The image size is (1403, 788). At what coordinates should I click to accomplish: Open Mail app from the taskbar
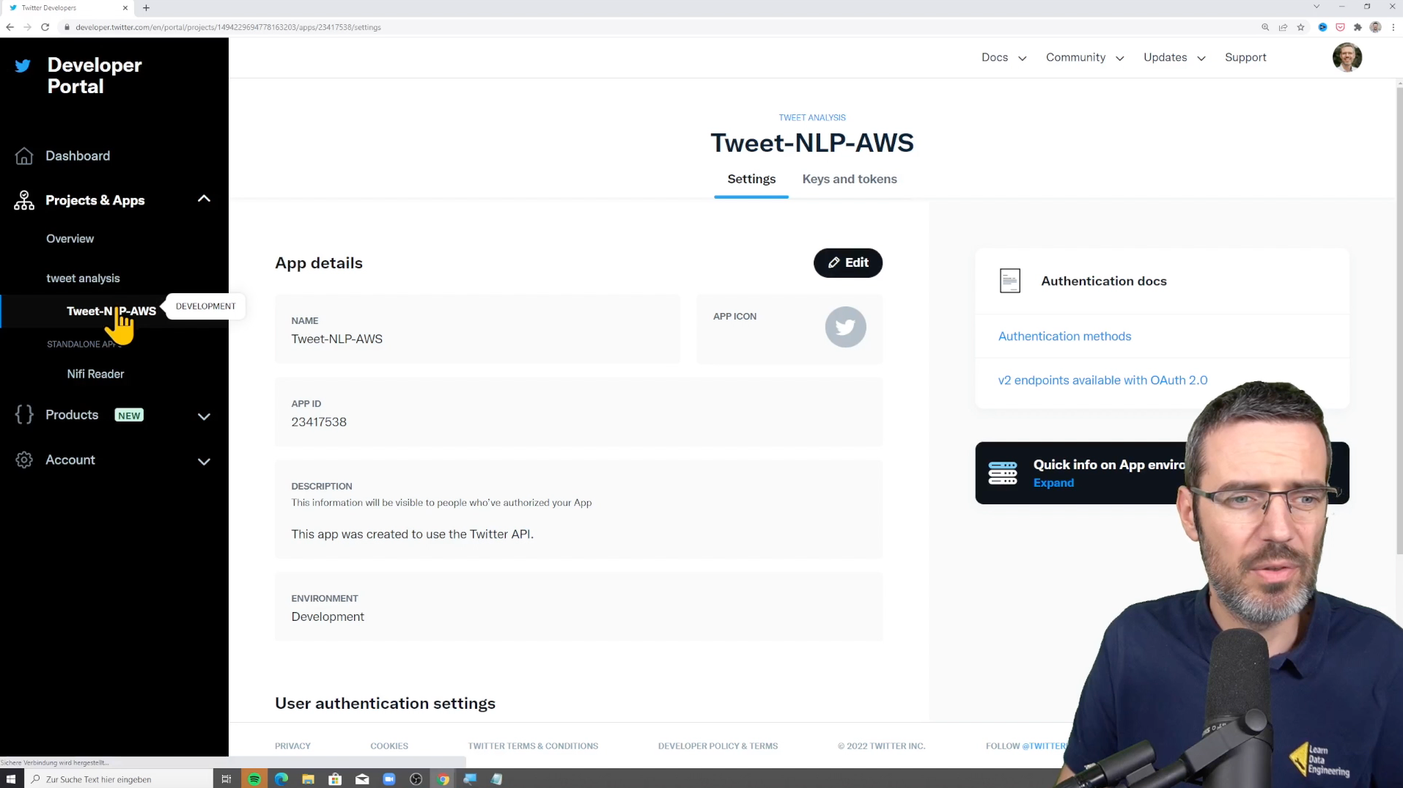tap(362, 779)
